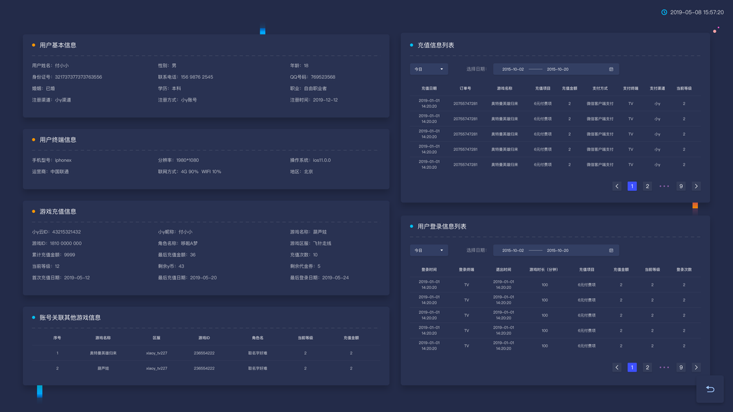The width and height of the screenshot is (733, 412).
Task: Click the ID number 321737377373763556
Action: coord(78,77)
